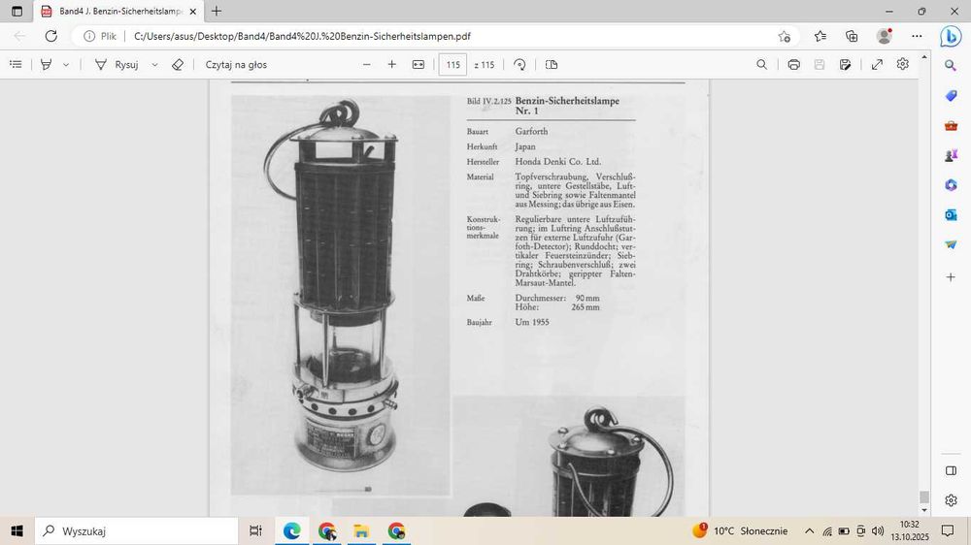Screen dimensions: 971x545
Task: Open File Explorer from the taskbar
Action: click(x=361, y=530)
